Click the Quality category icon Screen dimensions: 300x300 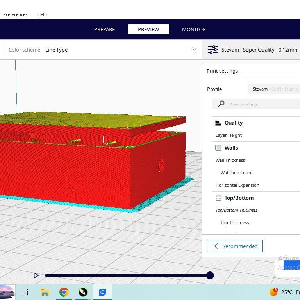218,123
